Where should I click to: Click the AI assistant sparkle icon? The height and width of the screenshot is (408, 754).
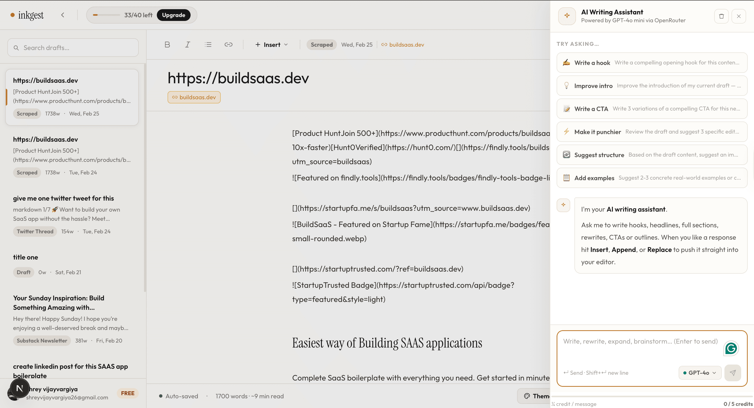[567, 16]
